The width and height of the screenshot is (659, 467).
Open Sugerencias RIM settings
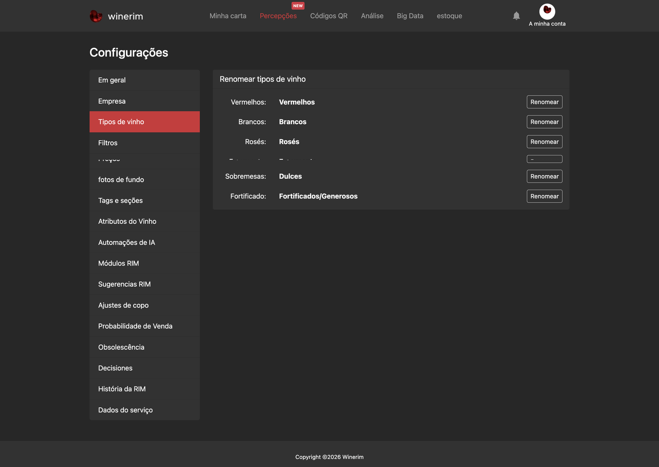click(145, 284)
